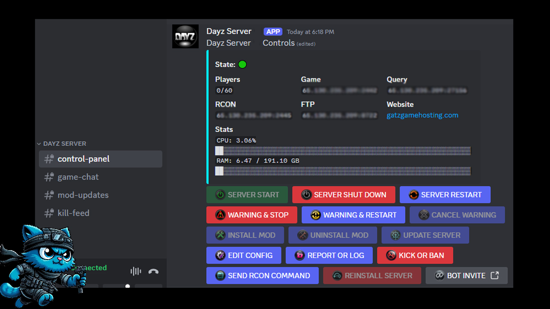Click the pink icon on REPORT OR LOG
Image resolution: width=550 pixels, height=309 pixels.
pos(299,255)
